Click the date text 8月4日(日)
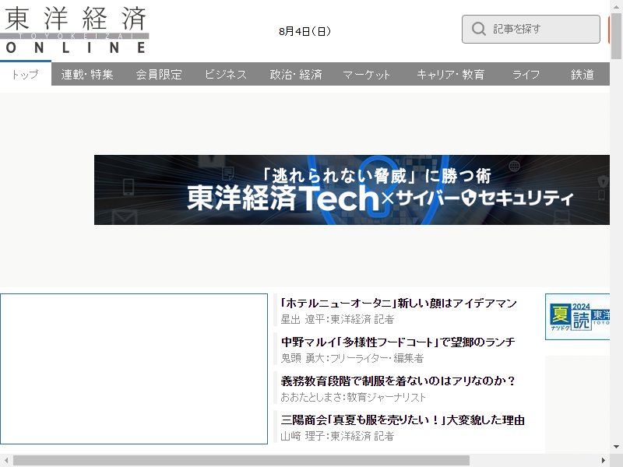The height and width of the screenshot is (467, 623). [304, 31]
